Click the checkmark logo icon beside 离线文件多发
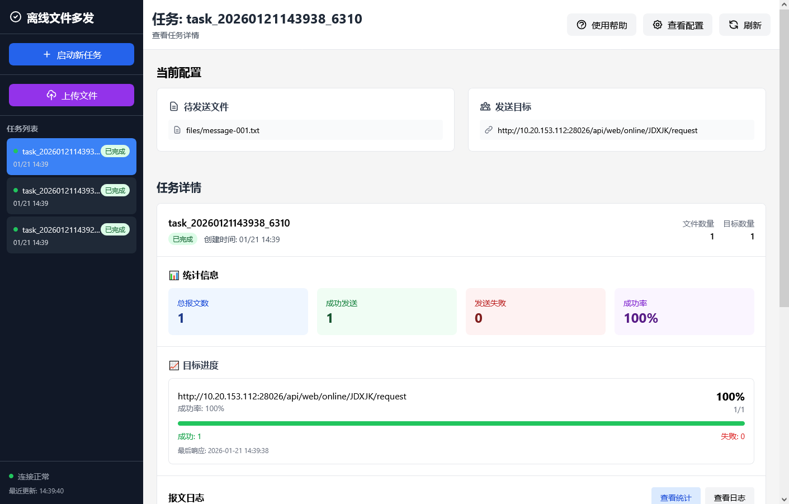 15,17
